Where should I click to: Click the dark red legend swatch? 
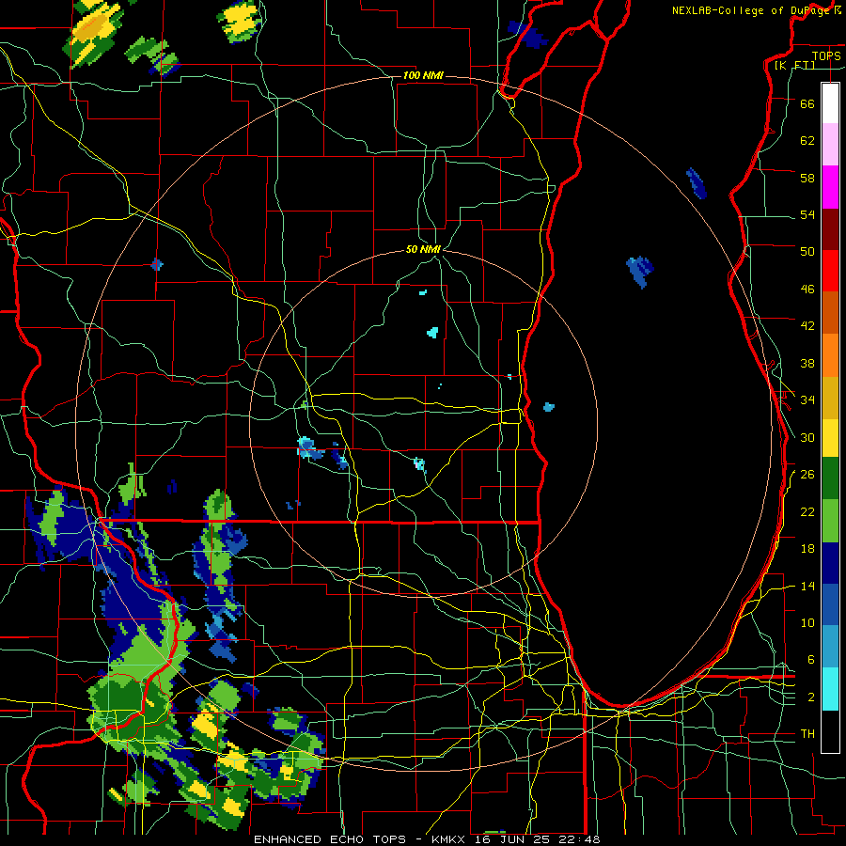click(830, 228)
